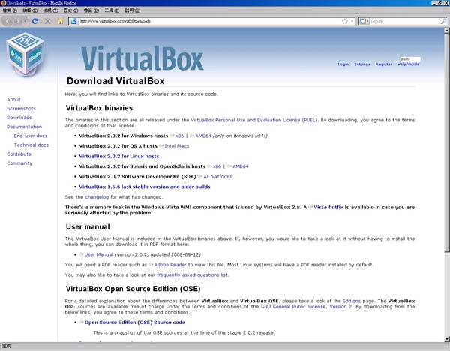Image resolution: width=450 pixels, height=351 pixels.
Task: Click the URL address field
Action: [209, 21]
